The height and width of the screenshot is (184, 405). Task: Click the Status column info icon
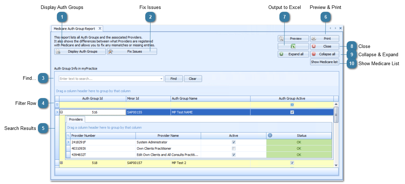click(270, 135)
